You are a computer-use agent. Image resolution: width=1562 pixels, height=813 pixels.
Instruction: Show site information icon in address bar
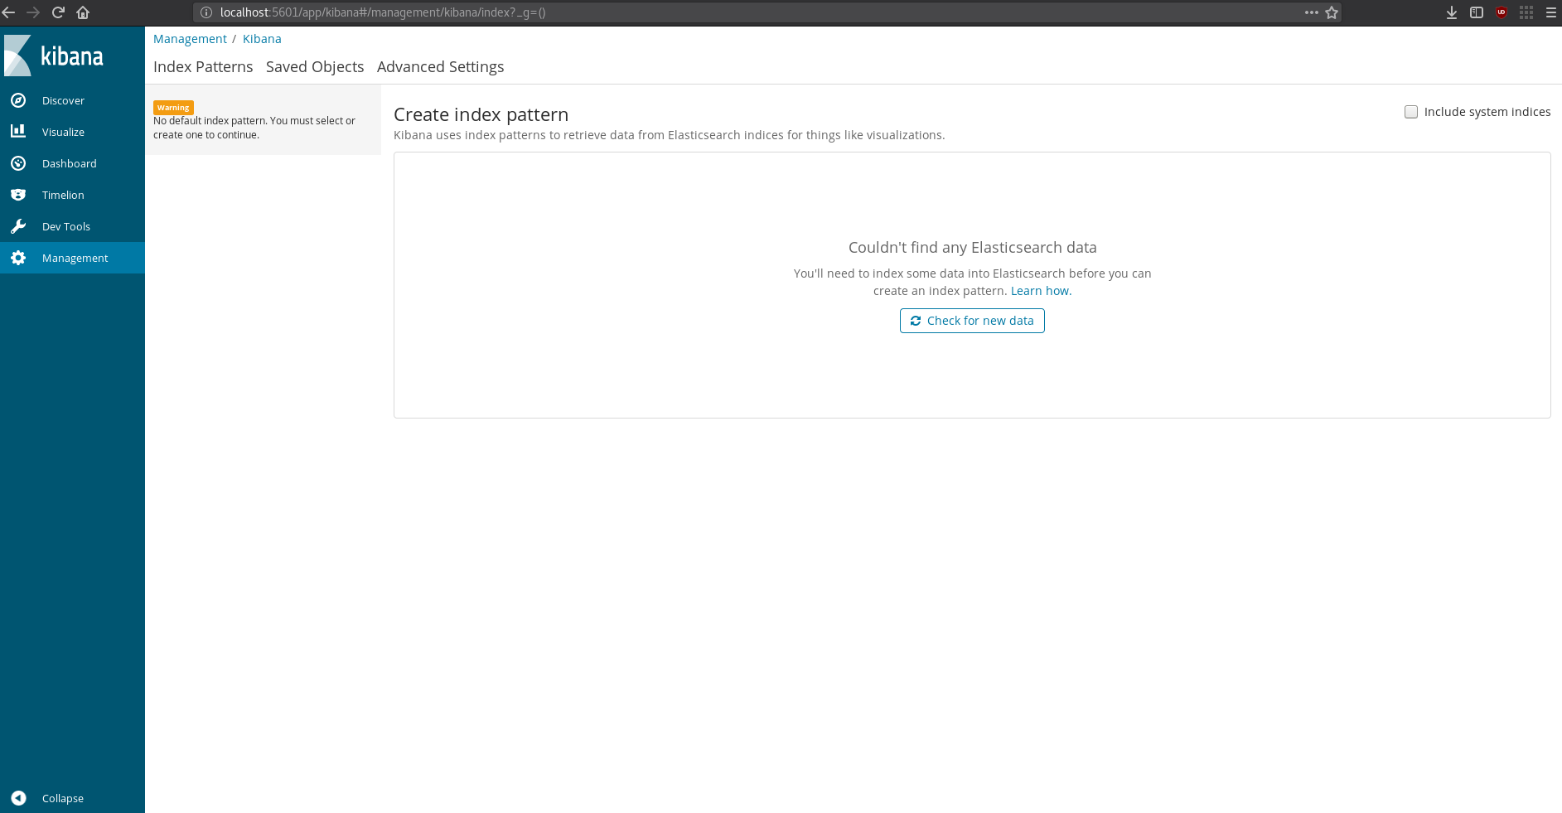coord(206,12)
